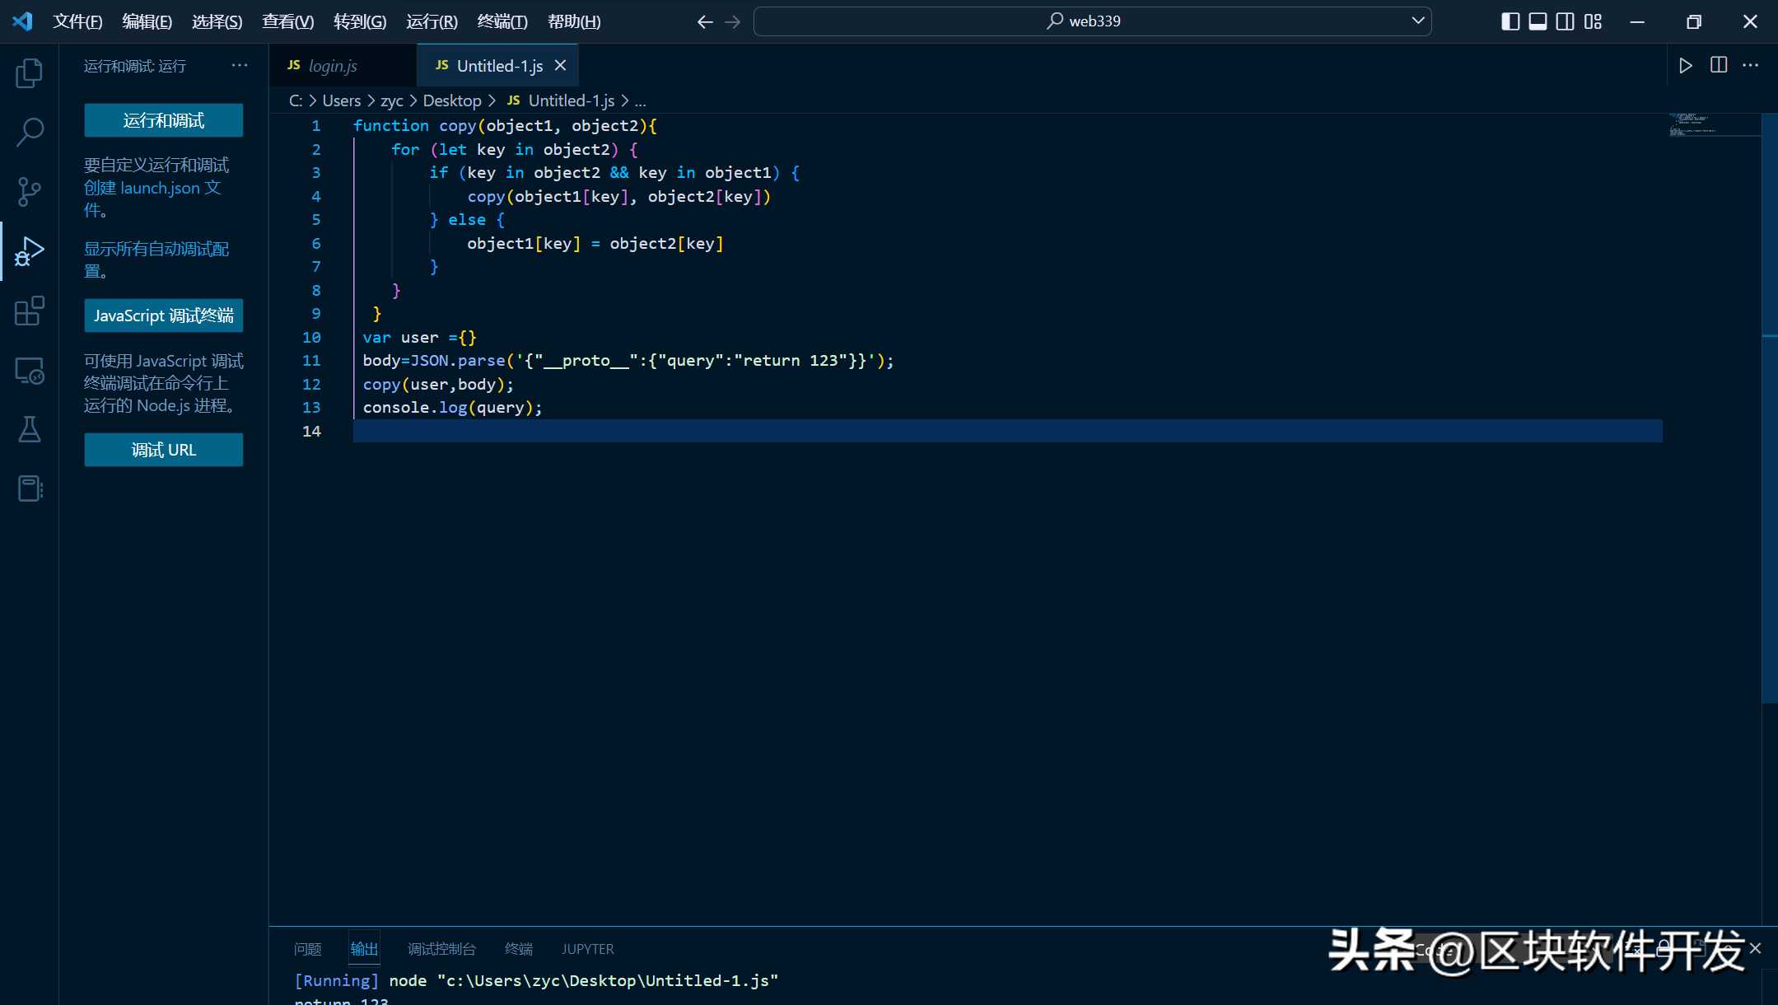1778x1005 pixels.
Task: Click the 运行和调试 blue button
Action: coord(164,119)
